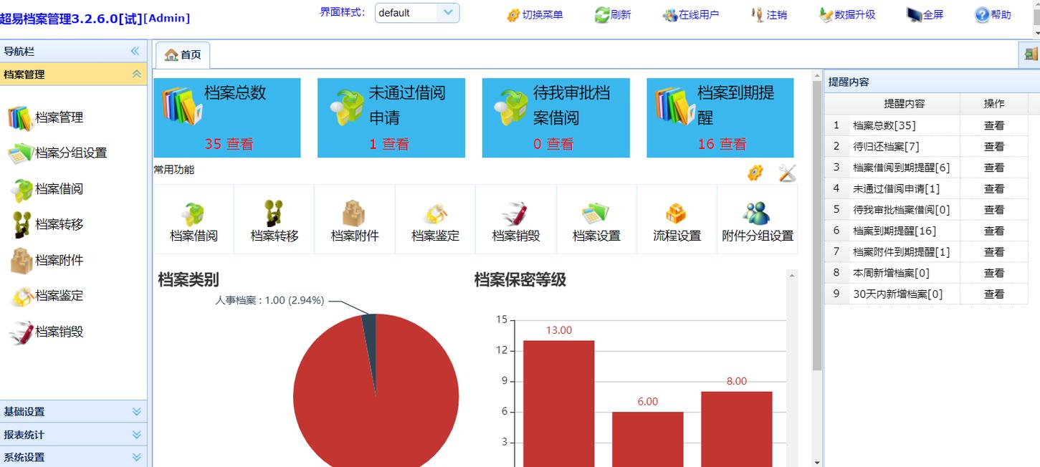Open 数据升级 data upgrade
The height and width of the screenshot is (467, 1040).
[x=846, y=14]
